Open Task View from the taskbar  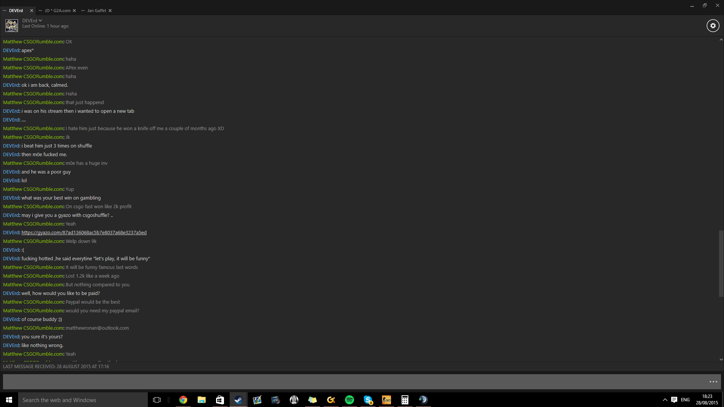[157, 400]
